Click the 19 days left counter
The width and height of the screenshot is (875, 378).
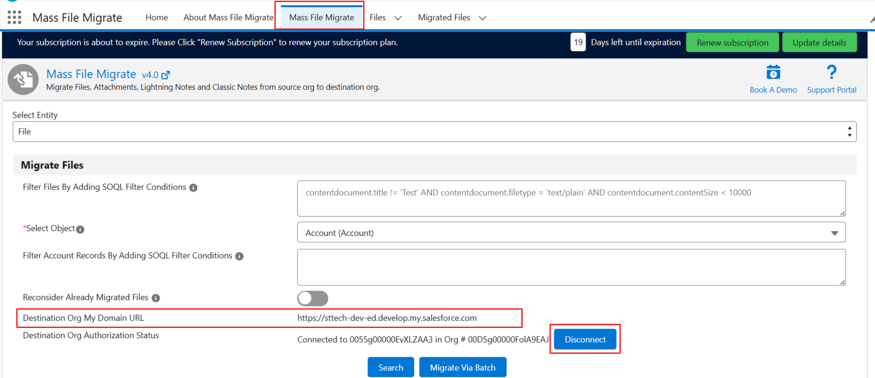point(578,42)
